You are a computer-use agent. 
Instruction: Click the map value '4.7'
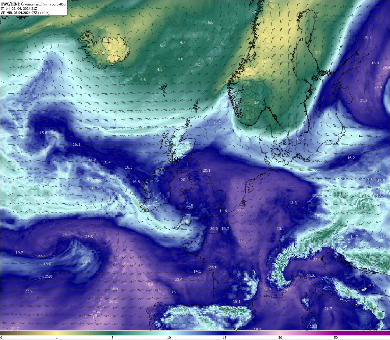(183, 42)
